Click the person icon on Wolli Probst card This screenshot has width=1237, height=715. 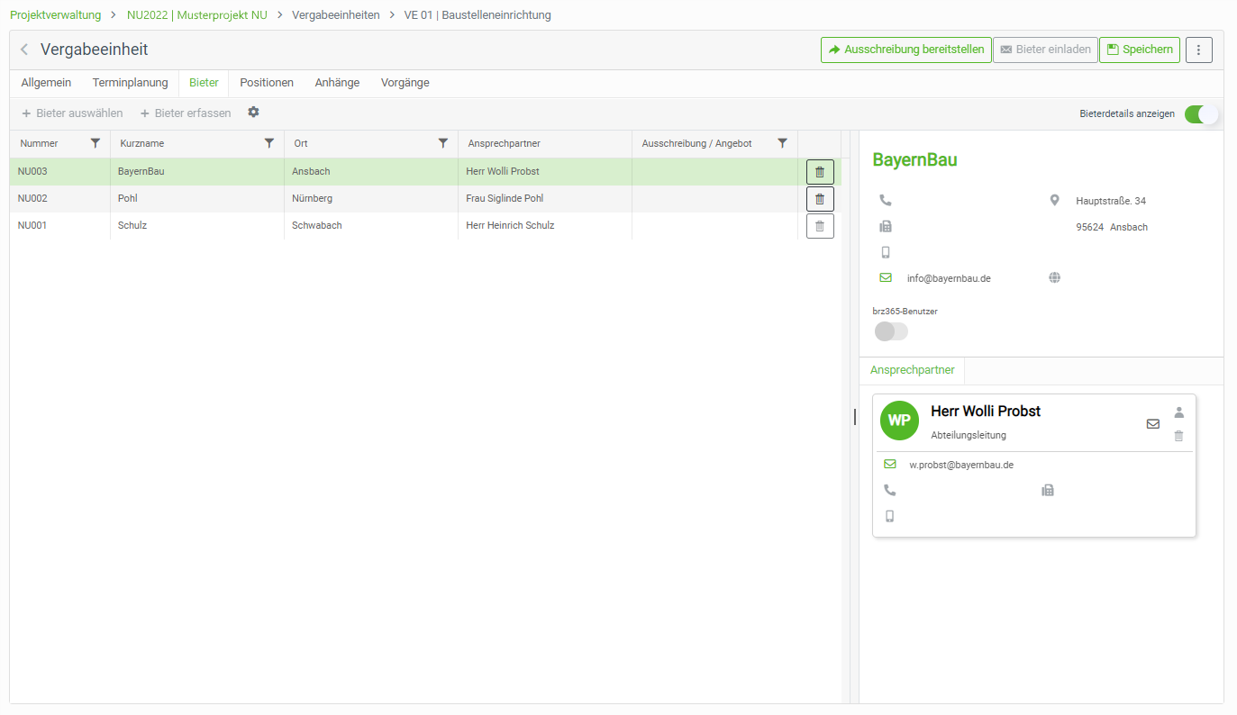point(1179,412)
